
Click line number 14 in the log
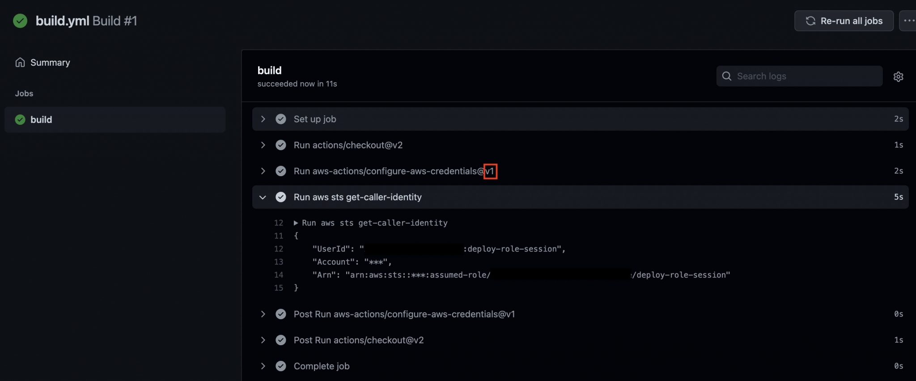(x=278, y=275)
